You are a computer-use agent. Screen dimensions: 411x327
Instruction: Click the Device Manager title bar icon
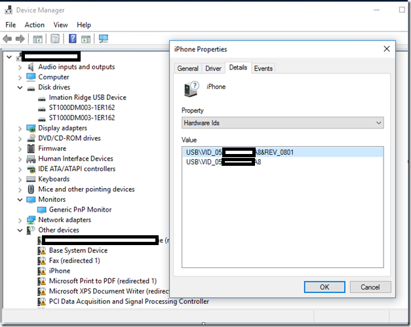[9, 10]
